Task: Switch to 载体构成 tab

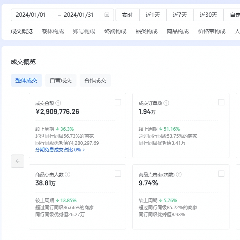Action: 53,31
